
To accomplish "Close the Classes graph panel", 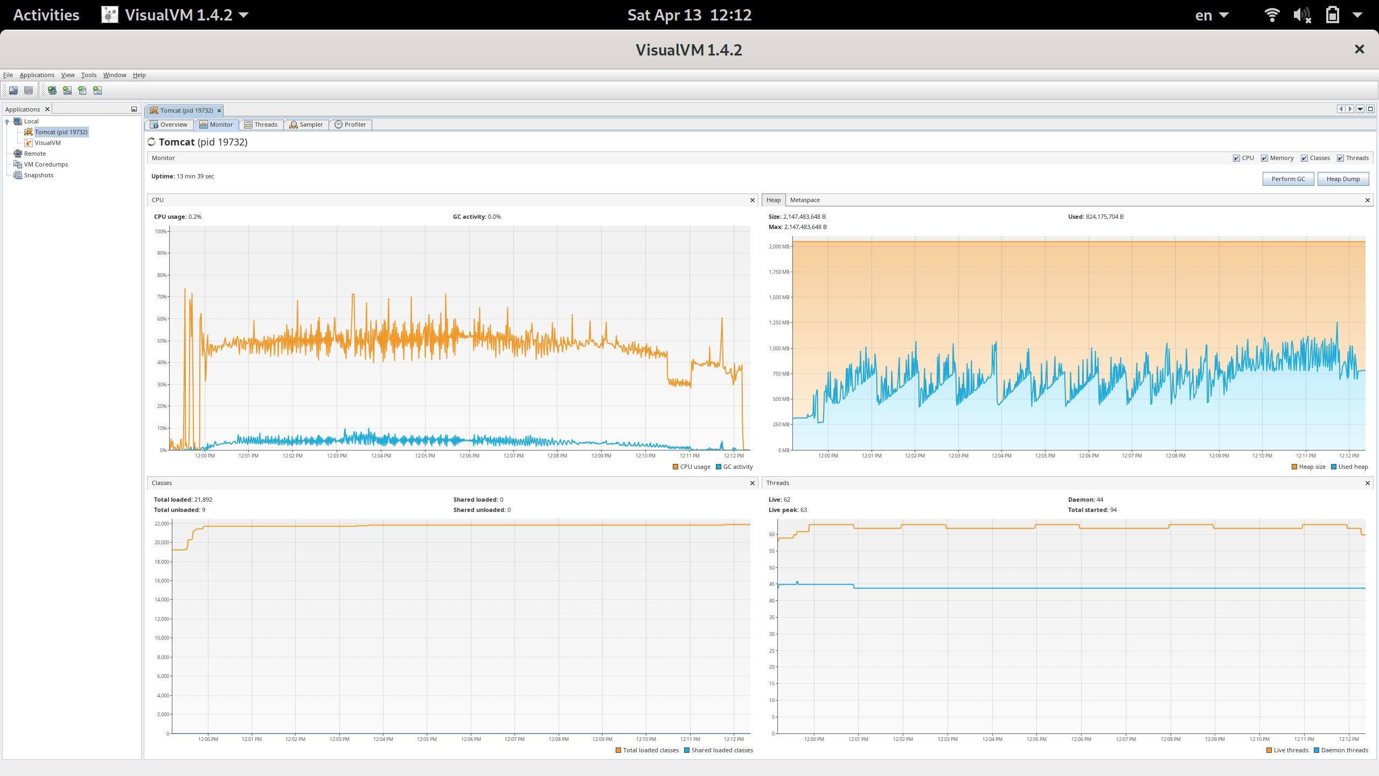I will coord(753,483).
